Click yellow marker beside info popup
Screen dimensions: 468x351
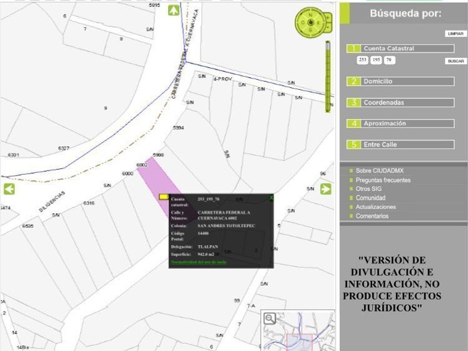pyautogui.click(x=164, y=197)
